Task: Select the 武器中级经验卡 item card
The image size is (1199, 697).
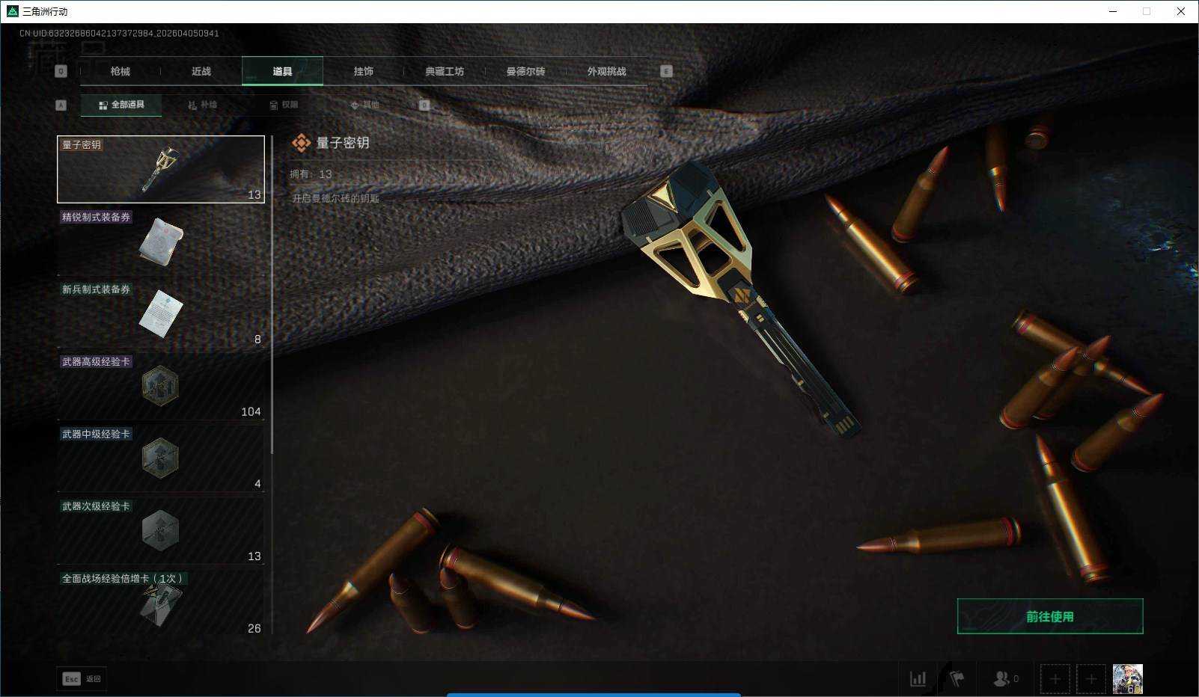Action: (161, 458)
